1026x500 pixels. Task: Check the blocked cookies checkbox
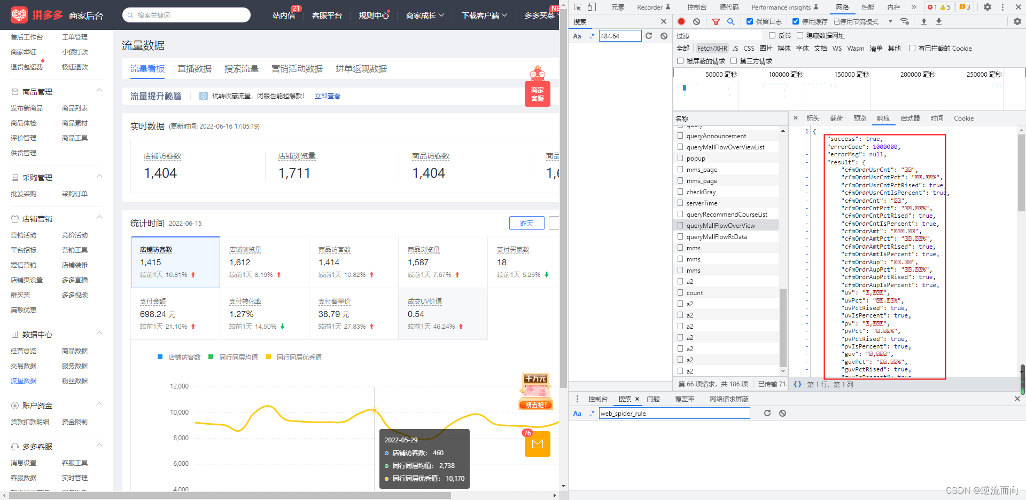click(x=912, y=48)
